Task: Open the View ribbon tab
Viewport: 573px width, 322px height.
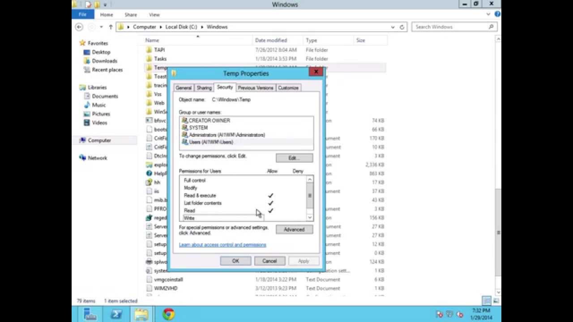Action: (154, 15)
